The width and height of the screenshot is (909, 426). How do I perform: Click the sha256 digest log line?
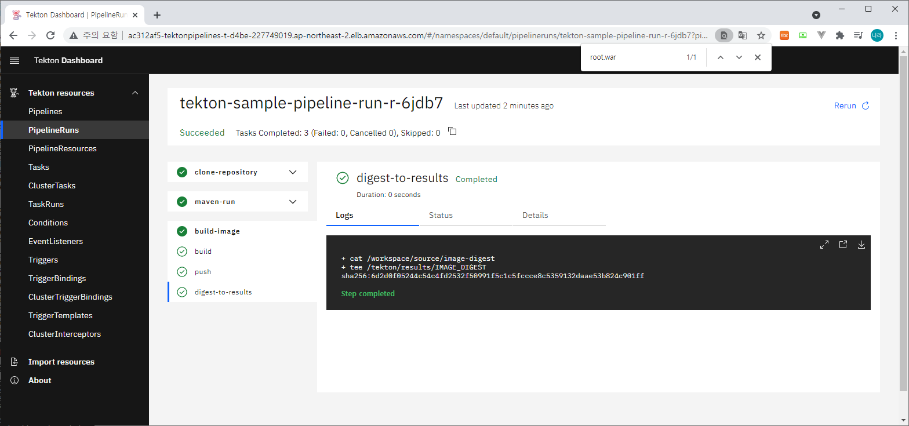tap(493, 276)
